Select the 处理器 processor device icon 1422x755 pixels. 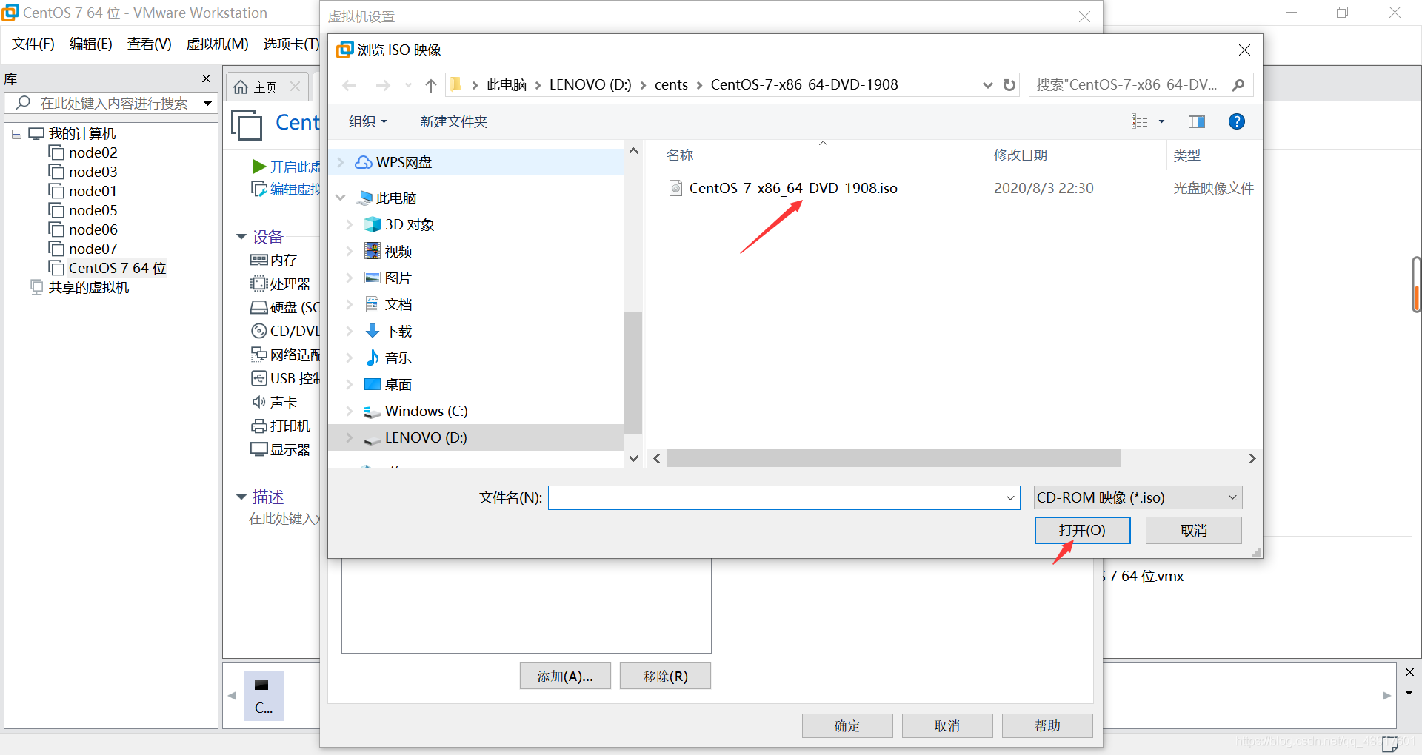point(258,283)
